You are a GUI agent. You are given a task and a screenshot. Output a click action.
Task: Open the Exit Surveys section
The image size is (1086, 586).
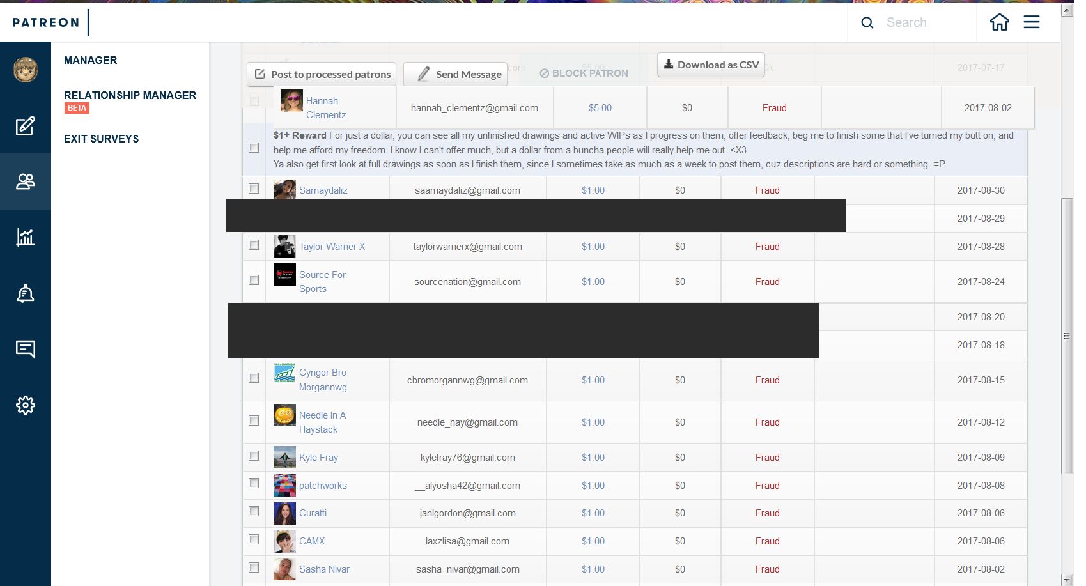(x=101, y=139)
